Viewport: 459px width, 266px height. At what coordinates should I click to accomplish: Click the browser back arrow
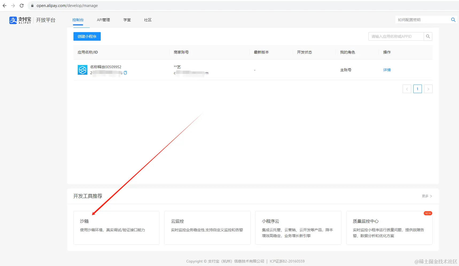pos(5,6)
